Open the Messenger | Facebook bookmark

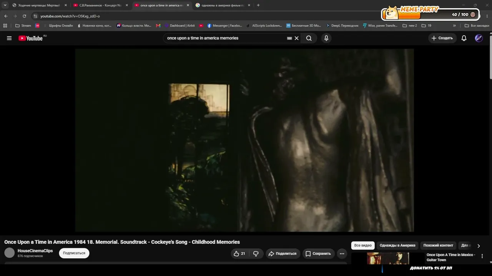tap(225, 26)
